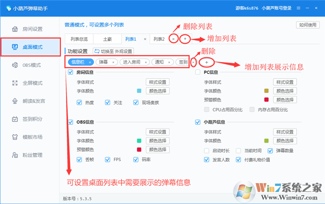Uncheck the 关注 checkbox
The image size is (325, 204).
(x=107, y=102)
